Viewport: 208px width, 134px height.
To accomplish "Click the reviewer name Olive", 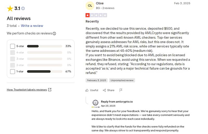I will pyautogui.click(x=100, y=3).
